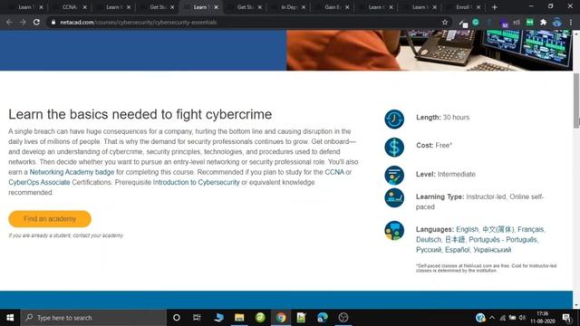Open a new tab with plus button
The height and width of the screenshot is (326, 580).
494,7
